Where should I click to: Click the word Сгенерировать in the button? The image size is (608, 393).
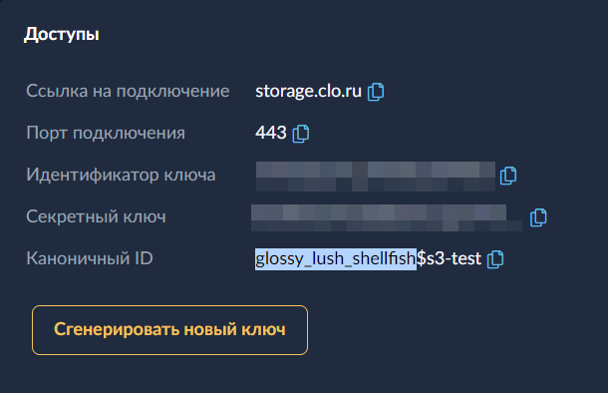coord(117,330)
